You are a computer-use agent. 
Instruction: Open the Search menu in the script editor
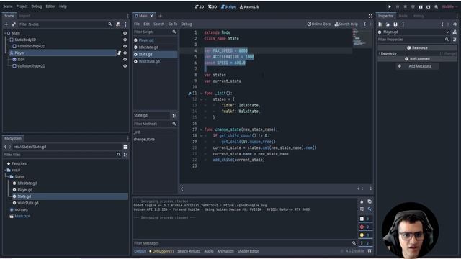158,24
